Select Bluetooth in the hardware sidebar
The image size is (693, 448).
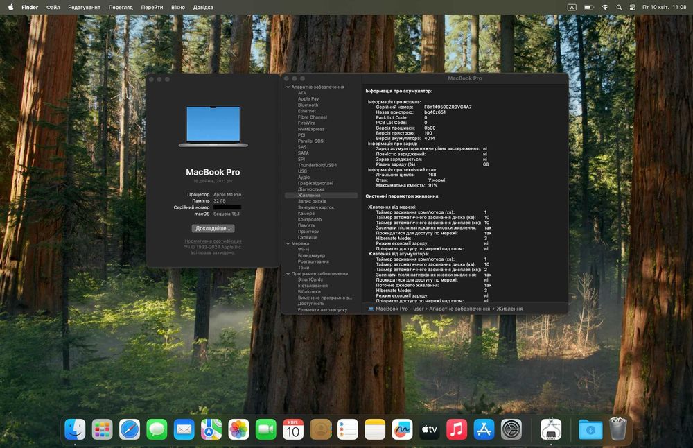(x=308, y=105)
